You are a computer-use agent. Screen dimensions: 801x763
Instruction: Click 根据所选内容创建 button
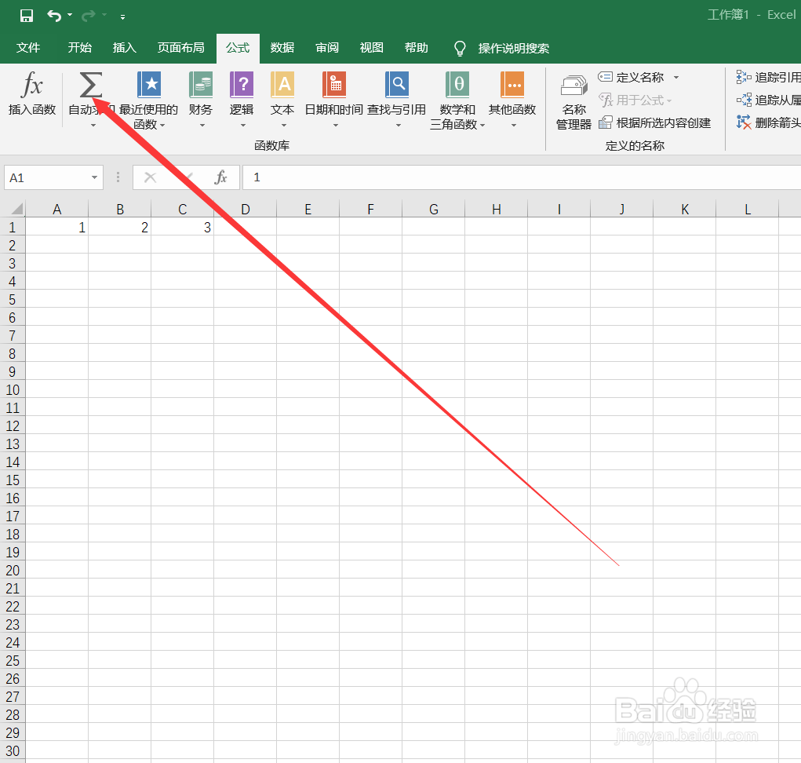[655, 122]
